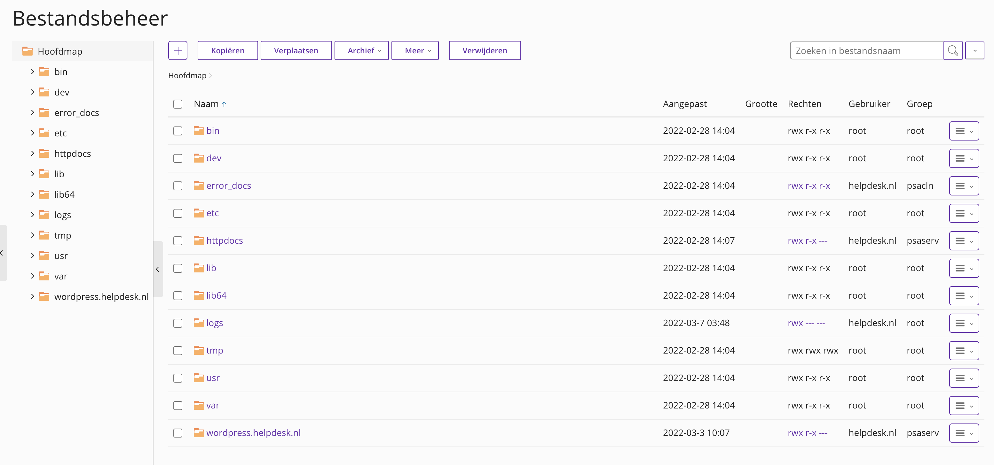Screen dimensions: 994x465
Task: Select the var folder in sidebar tree
Action: point(60,276)
